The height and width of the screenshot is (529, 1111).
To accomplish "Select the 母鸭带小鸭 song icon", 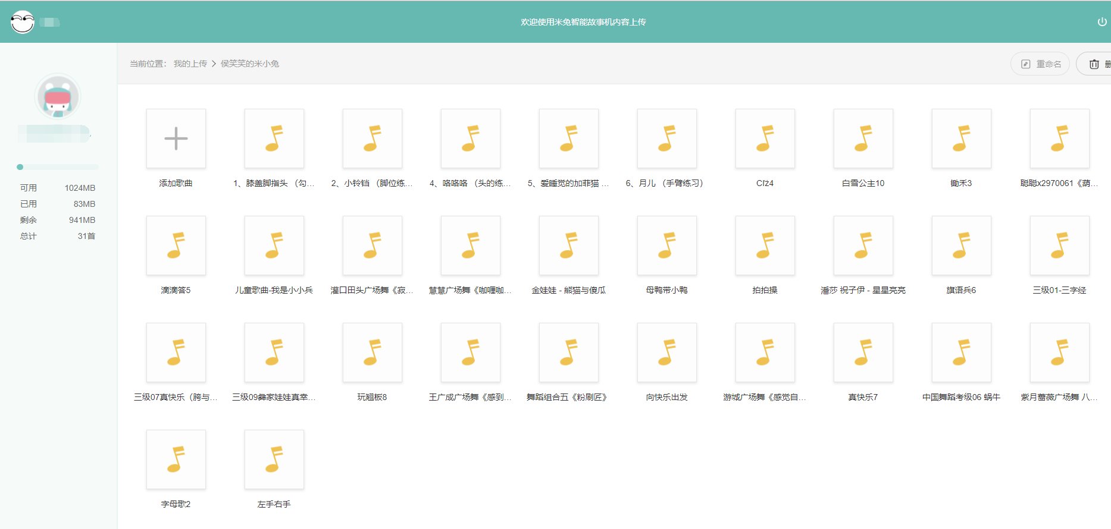I will click(x=667, y=245).
